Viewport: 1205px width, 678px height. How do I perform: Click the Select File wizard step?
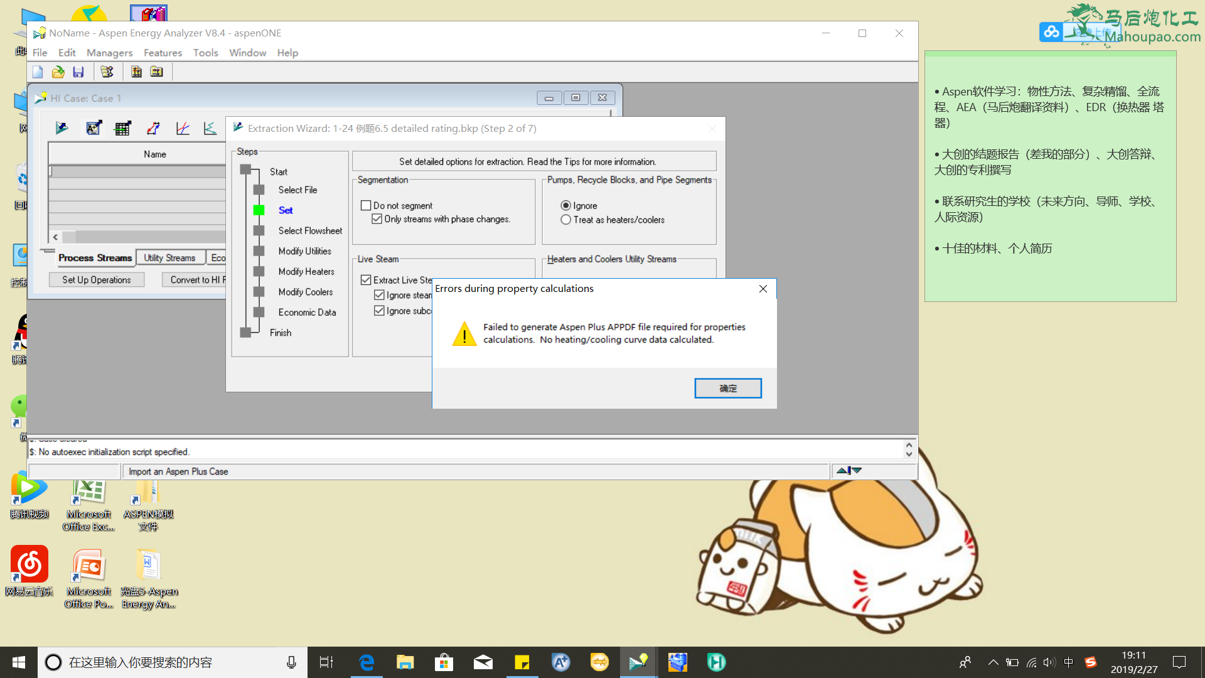297,190
